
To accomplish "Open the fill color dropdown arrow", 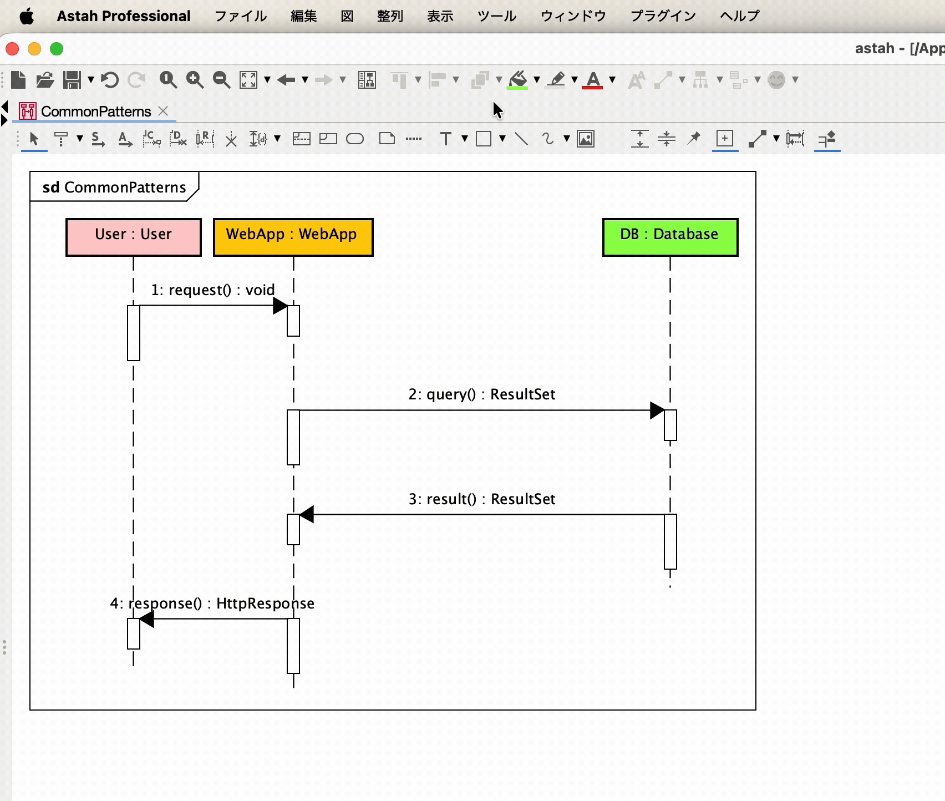I will pos(537,80).
